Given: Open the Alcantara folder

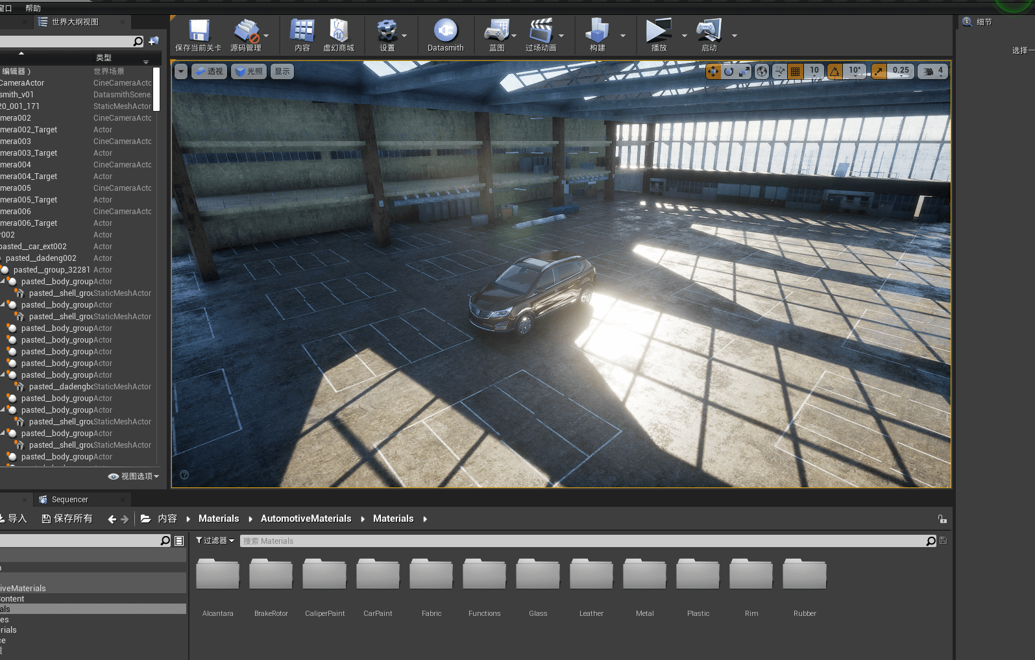Looking at the screenshot, I should pyautogui.click(x=217, y=586).
